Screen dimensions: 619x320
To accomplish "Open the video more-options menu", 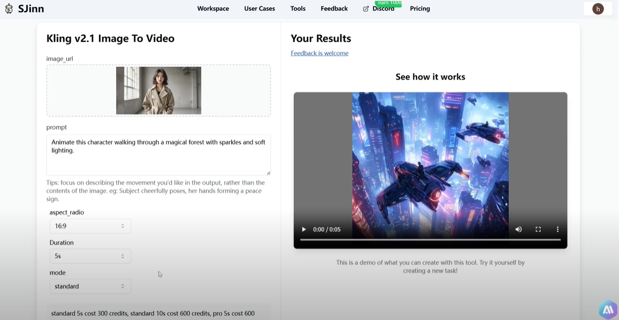I will point(558,229).
